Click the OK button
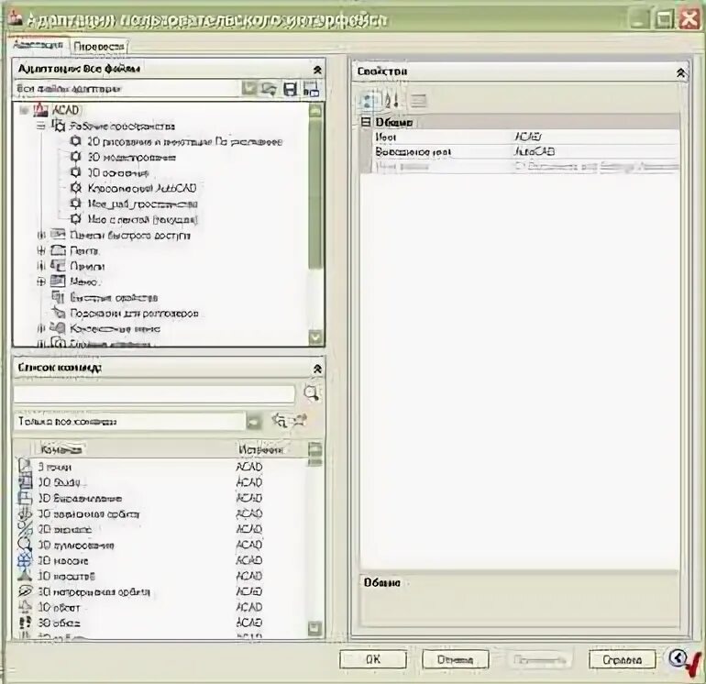 (x=373, y=659)
